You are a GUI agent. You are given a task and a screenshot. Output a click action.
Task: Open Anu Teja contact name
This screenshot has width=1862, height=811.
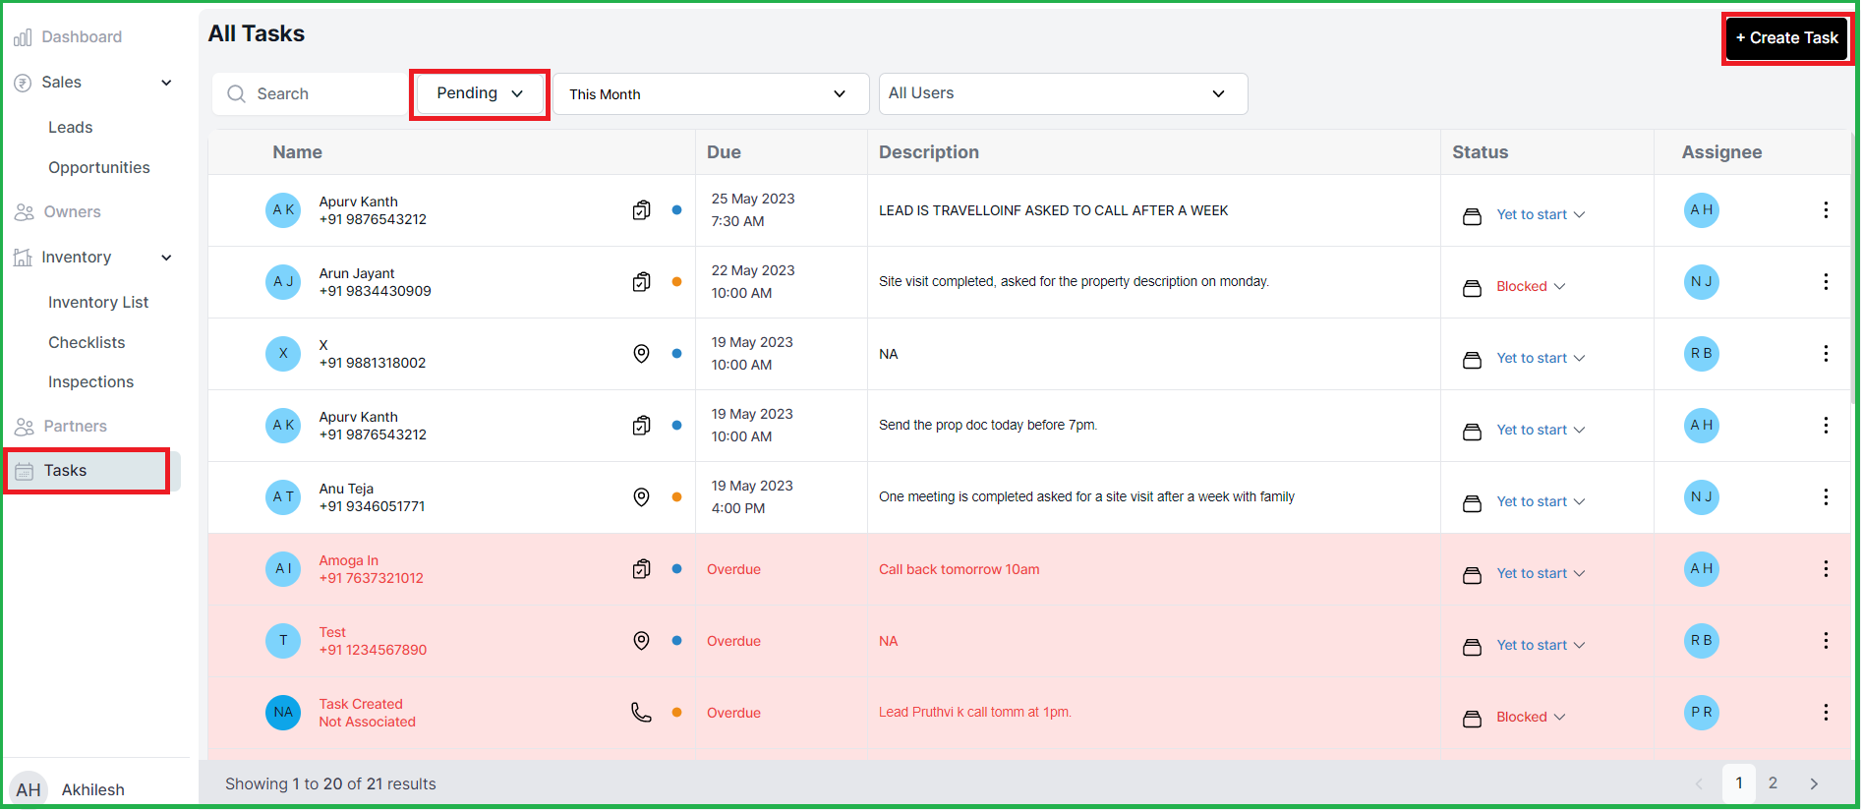(x=346, y=489)
